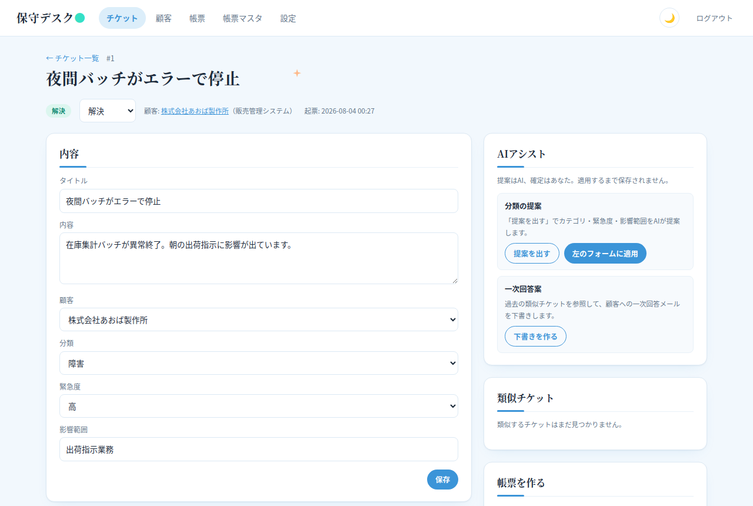The width and height of the screenshot is (753, 506).
Task: Click the 保守デスク logo text
Action: point(45,18)
